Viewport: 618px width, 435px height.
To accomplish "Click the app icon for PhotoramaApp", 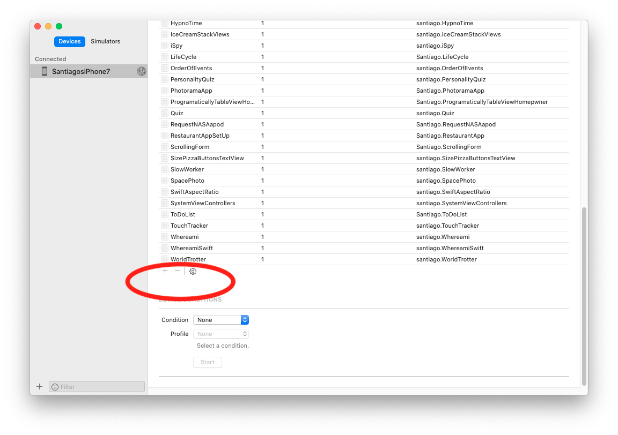I will point(165,91).
